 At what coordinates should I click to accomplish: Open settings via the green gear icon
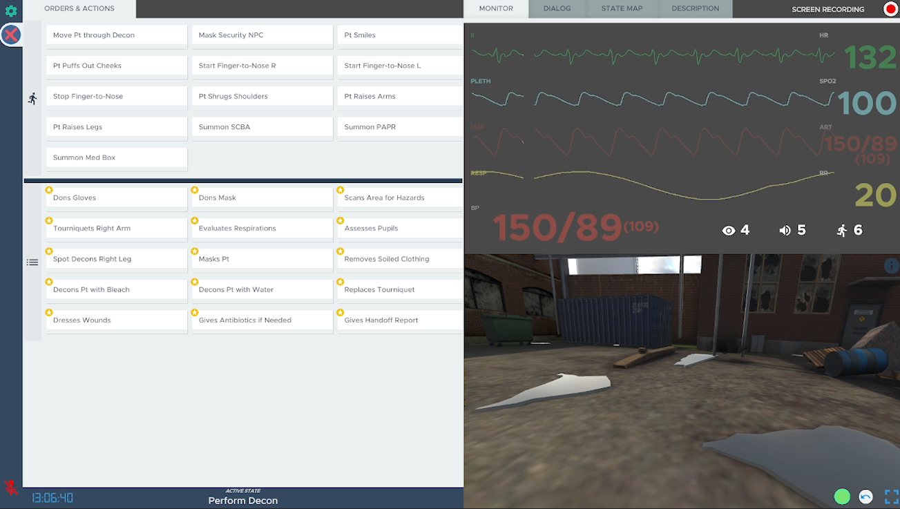tap(11, 11)
